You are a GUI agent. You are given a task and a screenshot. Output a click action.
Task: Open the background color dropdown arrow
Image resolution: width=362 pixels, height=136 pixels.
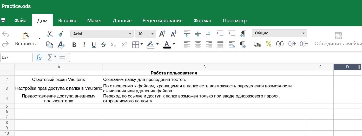tap(157, 44)
